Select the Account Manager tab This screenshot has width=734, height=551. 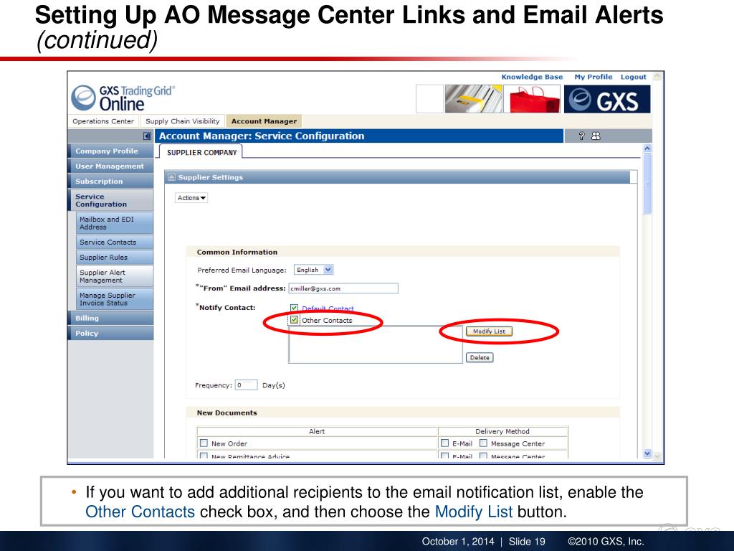point(264,121)
